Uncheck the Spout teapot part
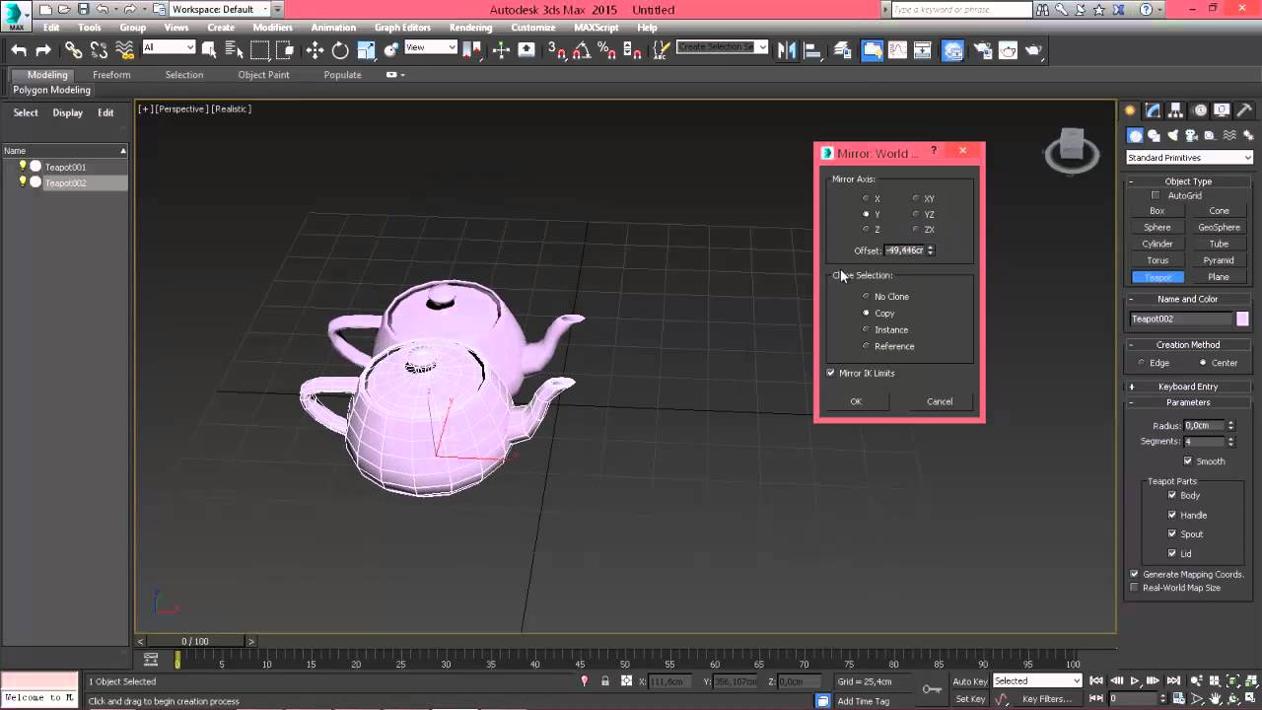This screenshot has width=1262, height=710. point(1172,534)
